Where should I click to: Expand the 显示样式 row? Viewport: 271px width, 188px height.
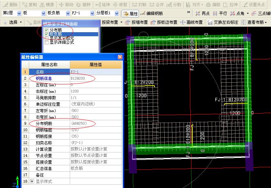tap(32, 182)
